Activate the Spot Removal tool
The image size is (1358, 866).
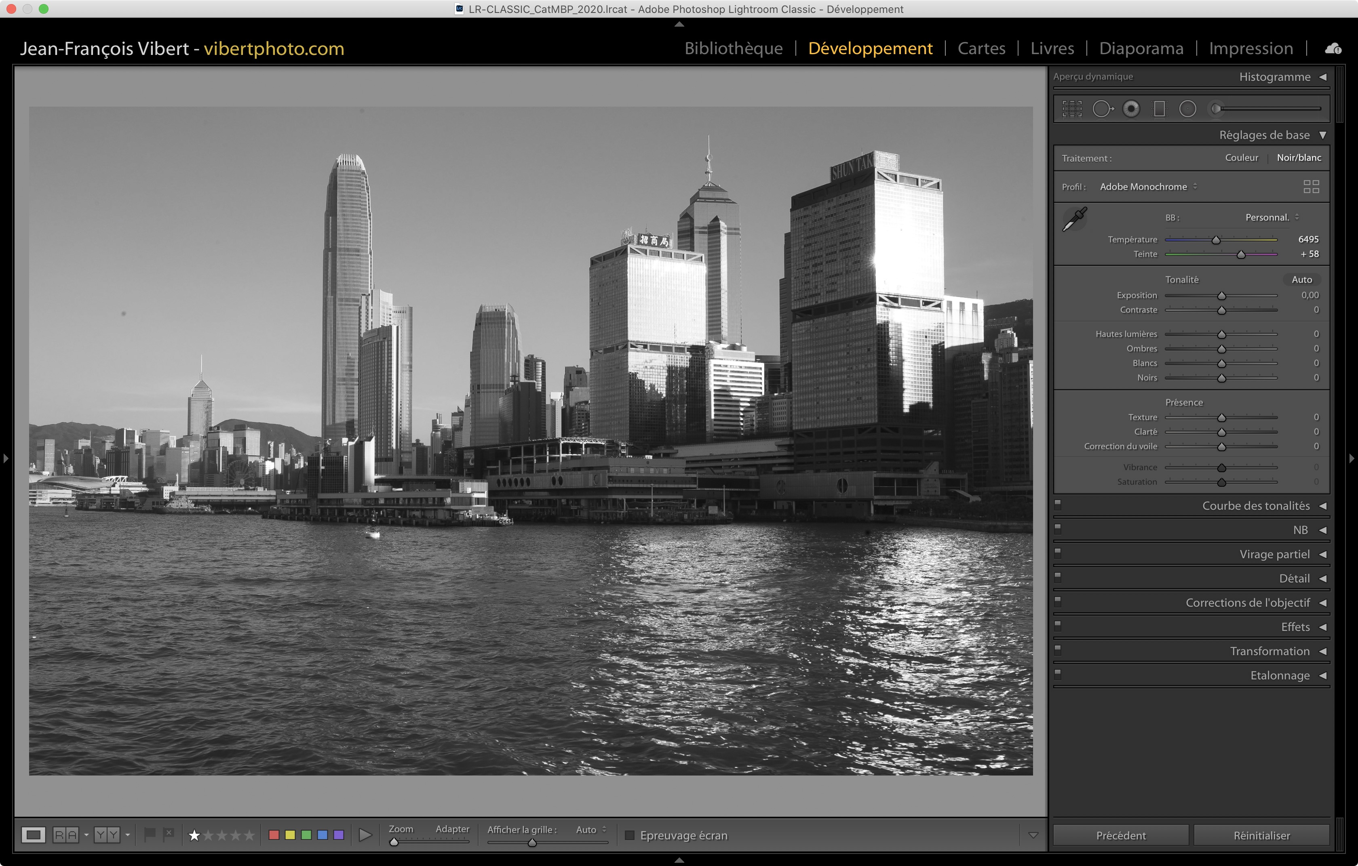point(1103,109)
